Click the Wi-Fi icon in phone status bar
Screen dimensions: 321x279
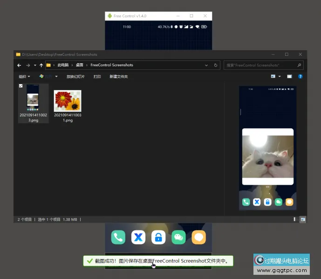tap(198, 27)
